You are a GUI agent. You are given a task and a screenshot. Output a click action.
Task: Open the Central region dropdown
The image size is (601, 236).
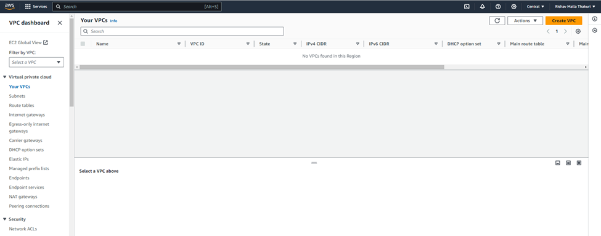pyautogui.click(x=536, y=7)
